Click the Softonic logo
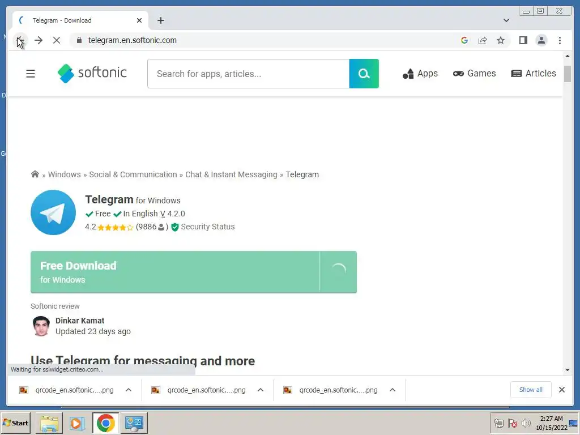The width and height of the screenshot is (580, 435). pyautogui.click(x=92, y=73)
